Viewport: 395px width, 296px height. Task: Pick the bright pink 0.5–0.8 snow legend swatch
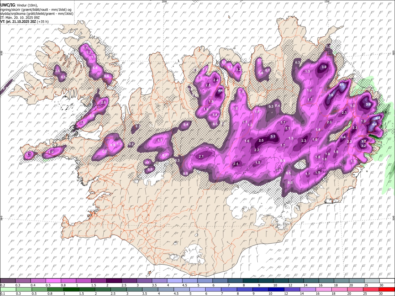[53, 281]
